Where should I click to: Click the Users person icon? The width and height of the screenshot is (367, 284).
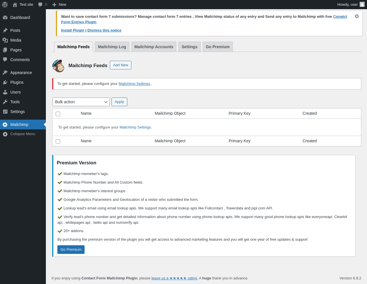coord(5,92)
